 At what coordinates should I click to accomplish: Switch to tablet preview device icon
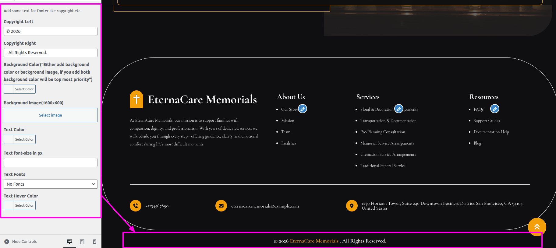click(x=82, y=242)
